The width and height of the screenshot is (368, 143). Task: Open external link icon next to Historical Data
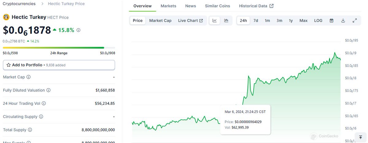pos(271,6)
